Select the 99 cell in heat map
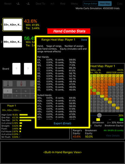 [94, 90]
